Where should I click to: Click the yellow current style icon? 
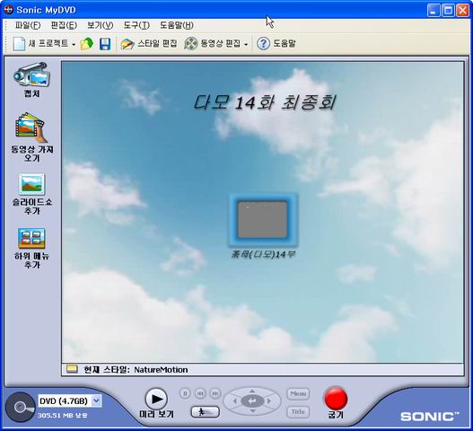(x=72, y=369)
